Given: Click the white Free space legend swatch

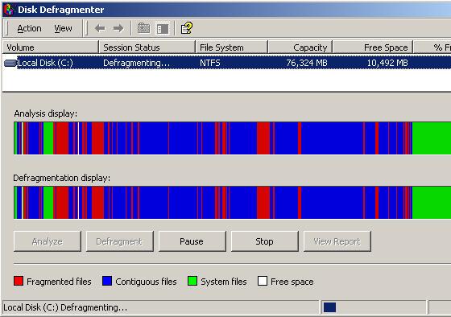Looking at the screenshot, I should click(263, 281).
